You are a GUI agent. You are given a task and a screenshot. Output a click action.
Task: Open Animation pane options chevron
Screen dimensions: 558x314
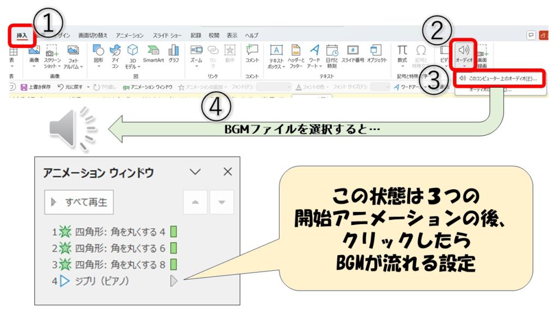pyautogui.click(x=195, y=172)
